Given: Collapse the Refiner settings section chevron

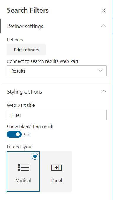Looking at the screenshot, I should coord(104,26).
